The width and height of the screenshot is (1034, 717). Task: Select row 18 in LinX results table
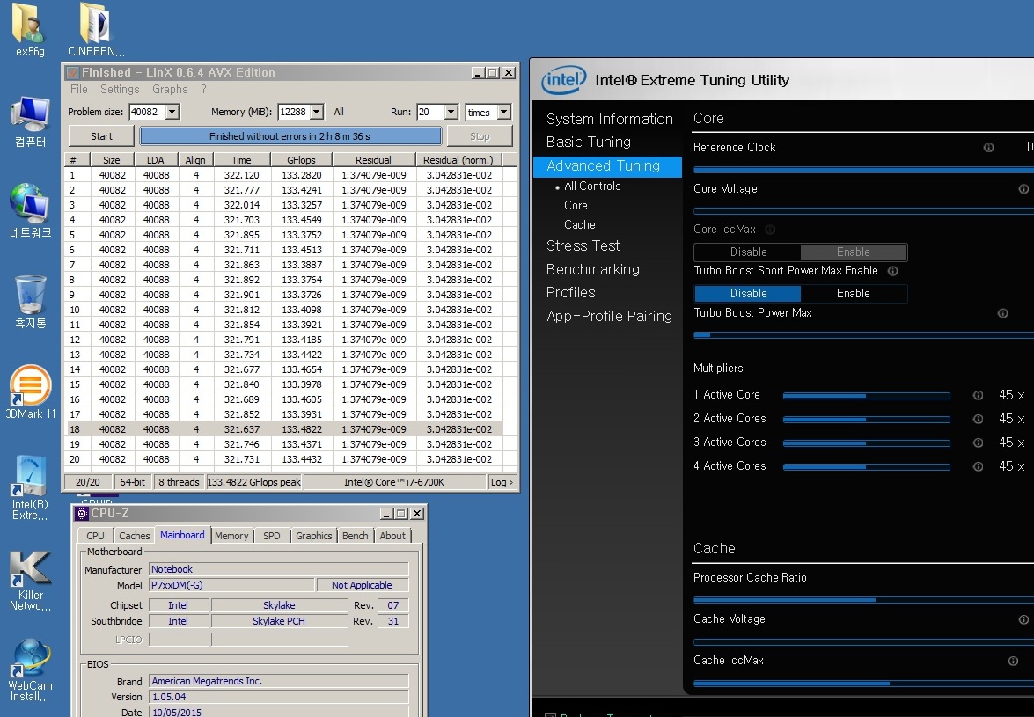click(x=283, y=429)
